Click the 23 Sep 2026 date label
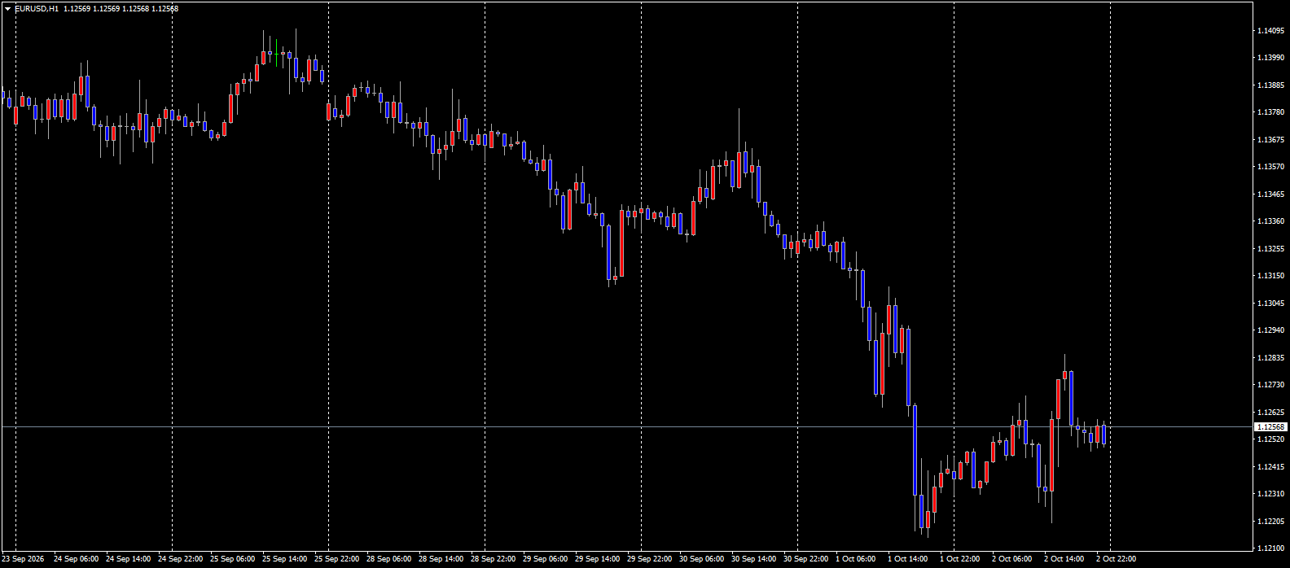The image size is (1290, 568). 23,559
